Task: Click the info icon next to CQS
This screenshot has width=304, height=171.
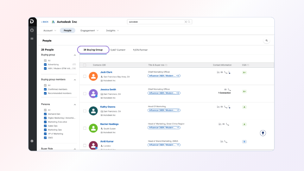Action: tap(248, 65)
